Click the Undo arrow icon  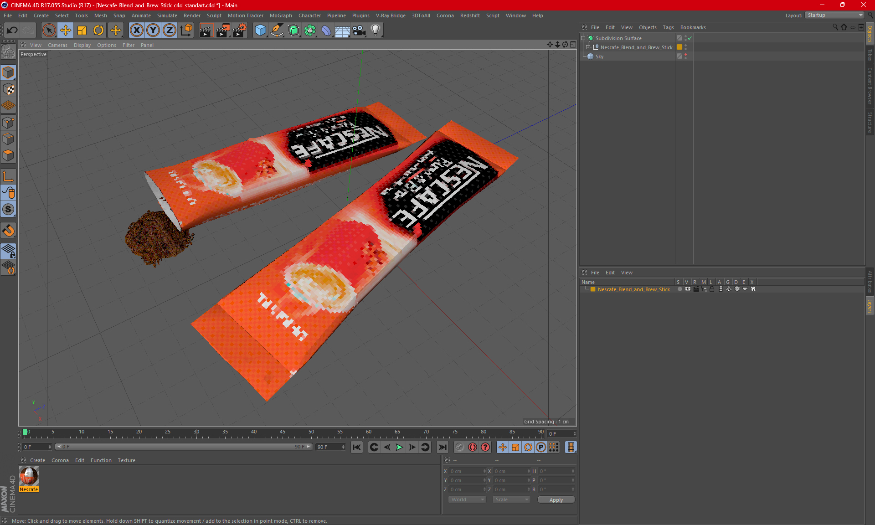coord(12,31)
